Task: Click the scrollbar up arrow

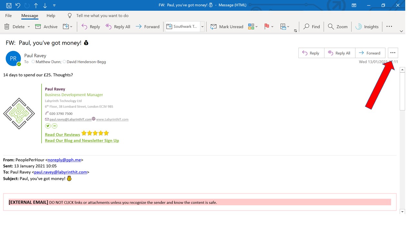Action: click(x=402, y=70)
